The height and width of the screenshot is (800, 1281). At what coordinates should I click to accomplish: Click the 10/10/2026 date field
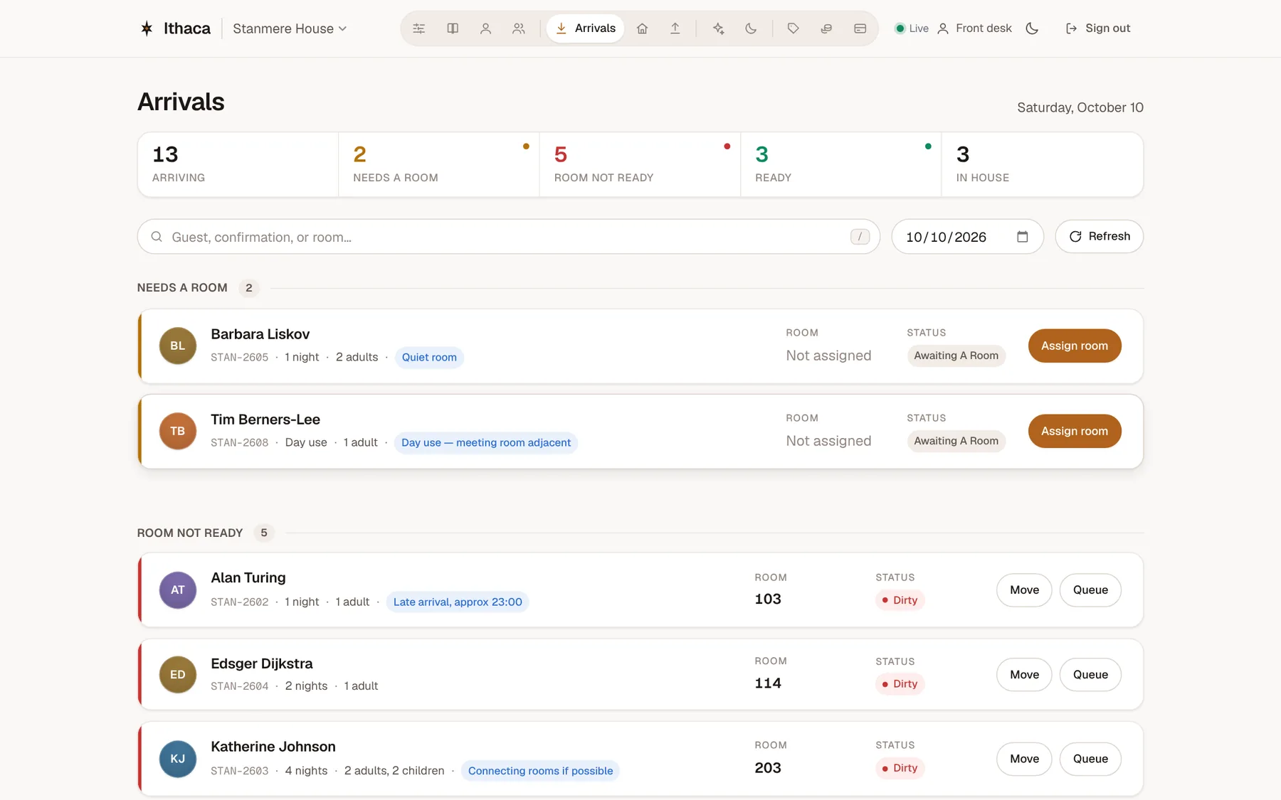pos(967,237)
